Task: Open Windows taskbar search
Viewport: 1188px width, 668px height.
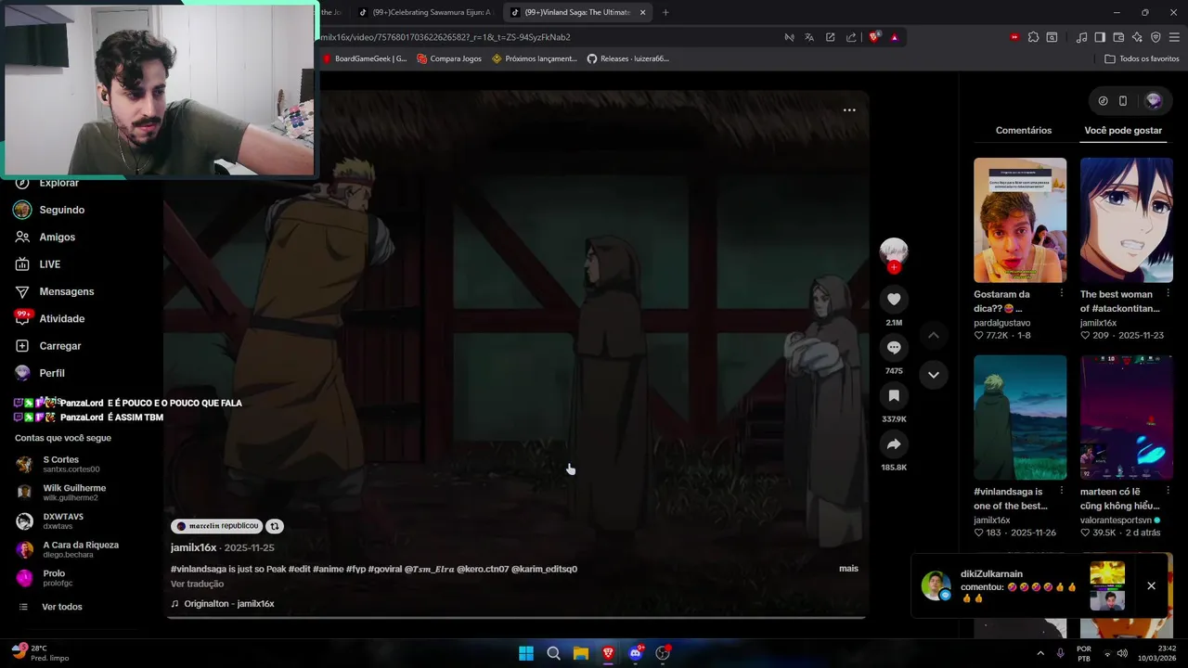Action: 553,653
